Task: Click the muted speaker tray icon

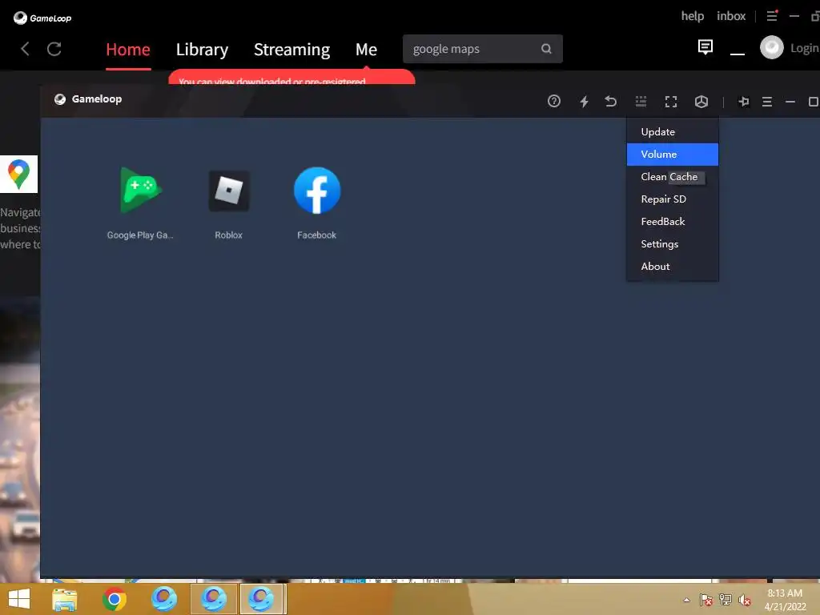Action: point(745,600)
